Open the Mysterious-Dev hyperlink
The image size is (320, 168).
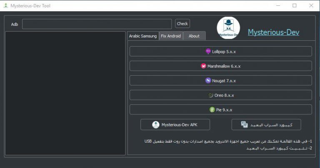[x=273, y=32]
